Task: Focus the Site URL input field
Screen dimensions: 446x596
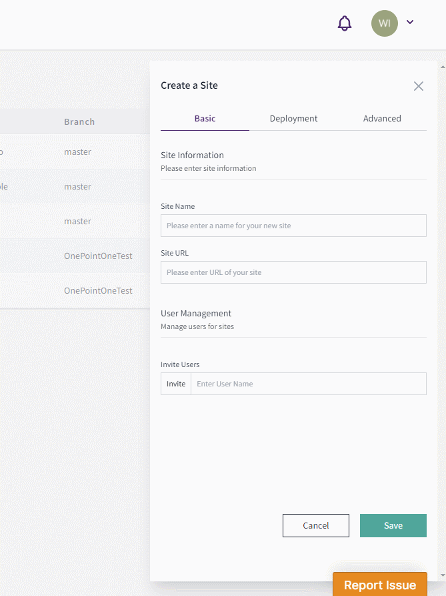Action: [x=293, y=272]
